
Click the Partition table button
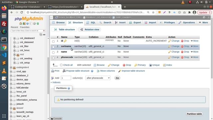194,114
